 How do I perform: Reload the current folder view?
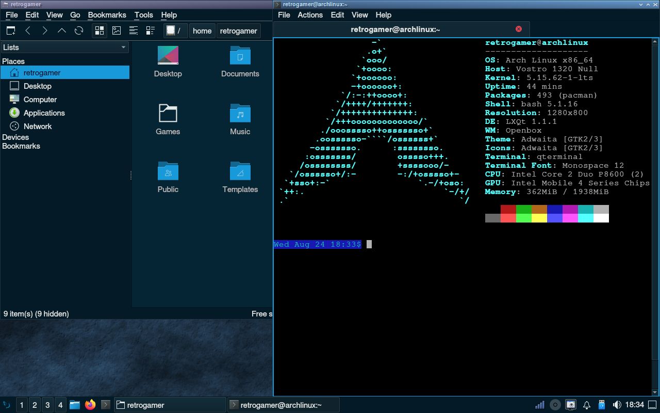point(79,30)
